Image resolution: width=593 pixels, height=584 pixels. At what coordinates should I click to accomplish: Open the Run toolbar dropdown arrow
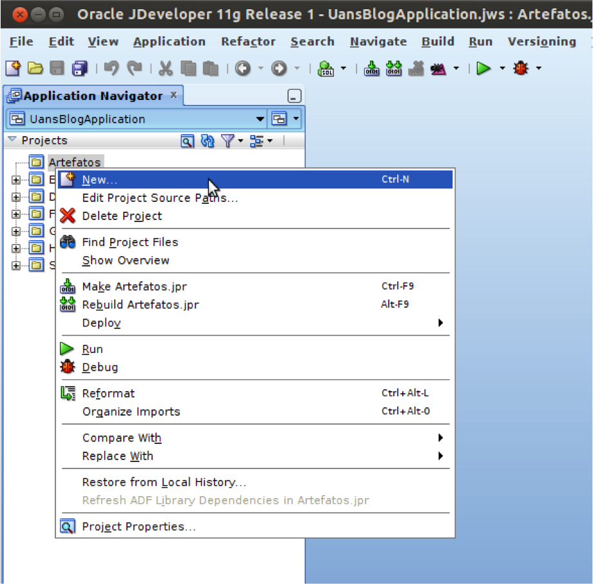coord(502,68)
